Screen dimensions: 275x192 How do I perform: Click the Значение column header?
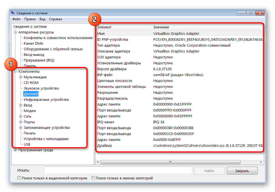[x=207, y=27]
